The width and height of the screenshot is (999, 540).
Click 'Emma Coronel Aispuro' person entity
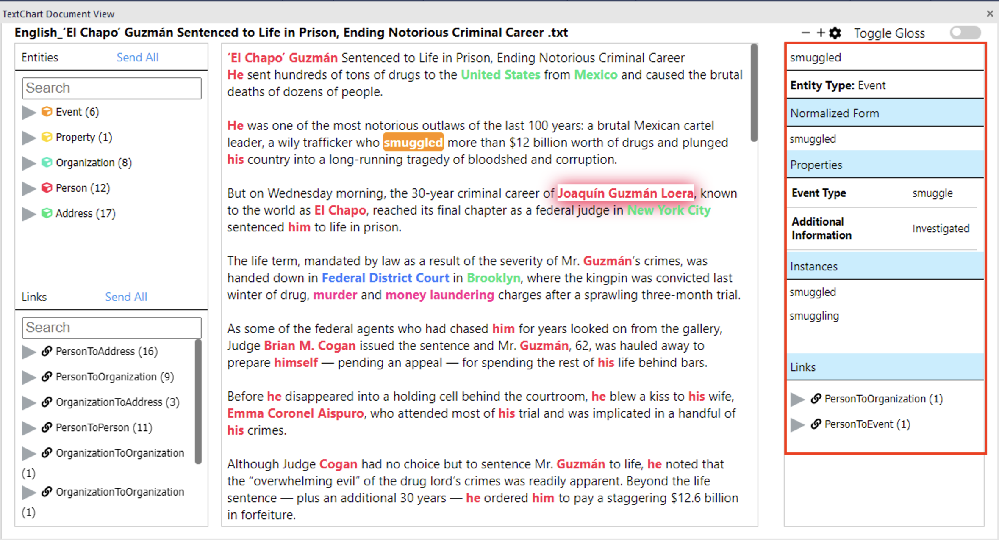tap(295, 413)
